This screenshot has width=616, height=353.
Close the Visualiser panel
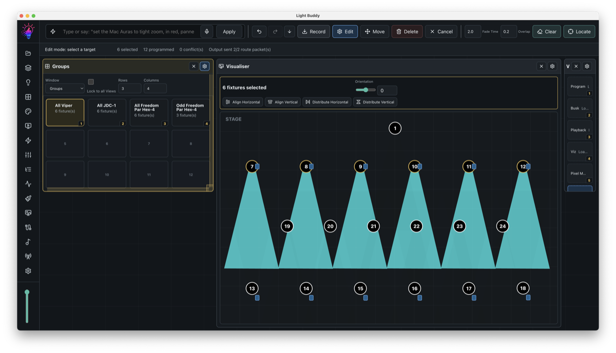[541, 66]
